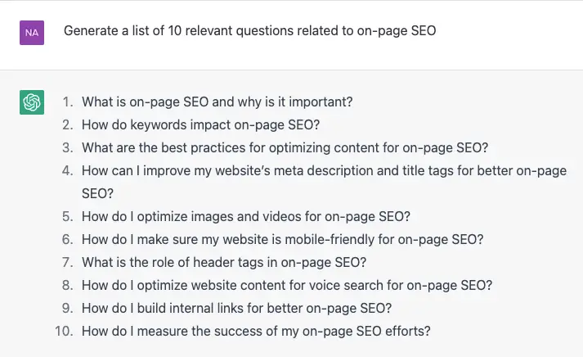Click the best practices for optimizing content question
The height and width of the screenshot is (357, 583).
click(x=285, y=147)
